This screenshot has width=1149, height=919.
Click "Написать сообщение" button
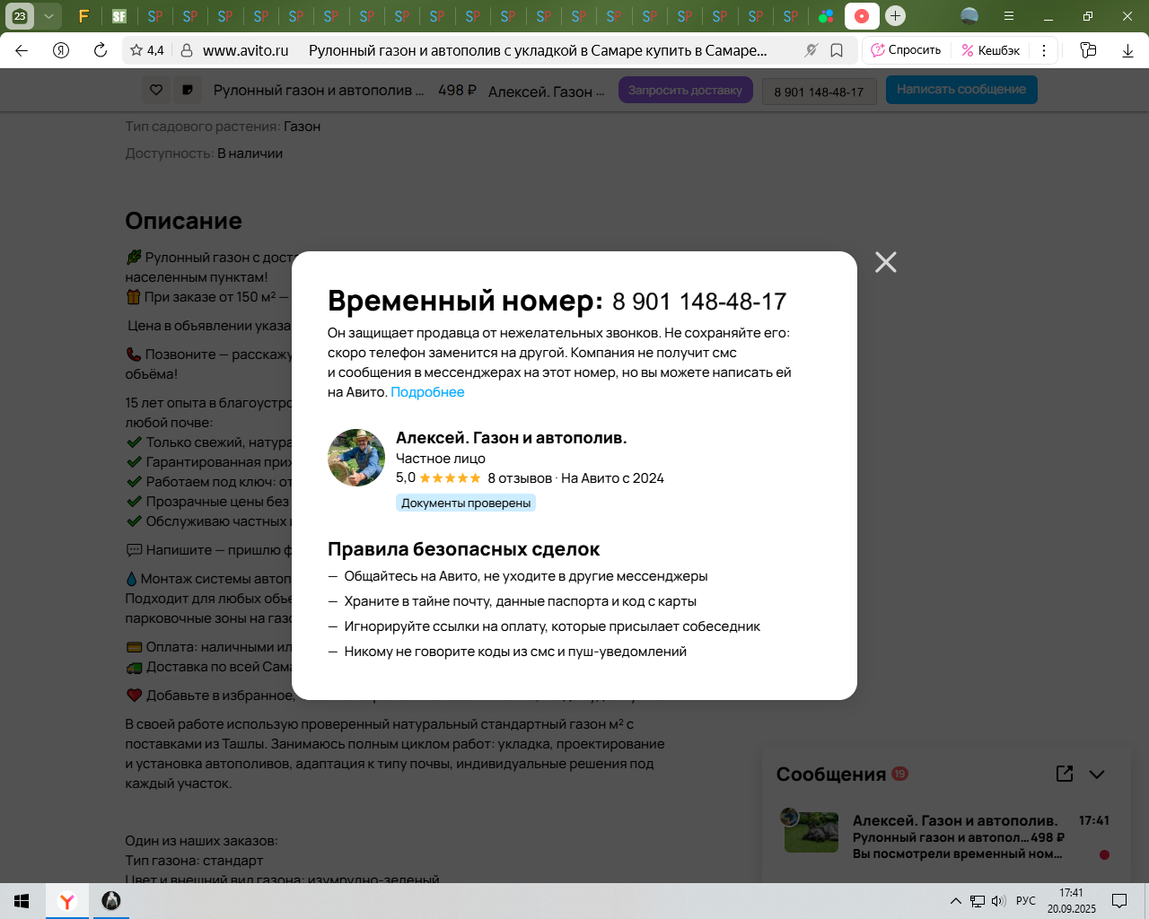tap(961, 90)
